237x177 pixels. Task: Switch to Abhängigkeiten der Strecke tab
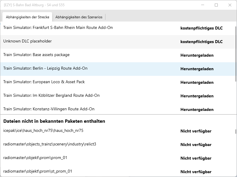(x=27, y=17)
